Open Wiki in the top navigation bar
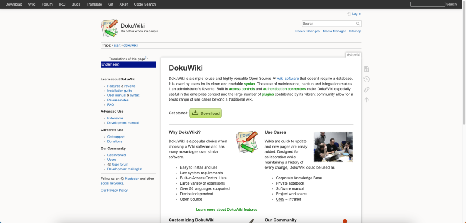 (32, 4)
